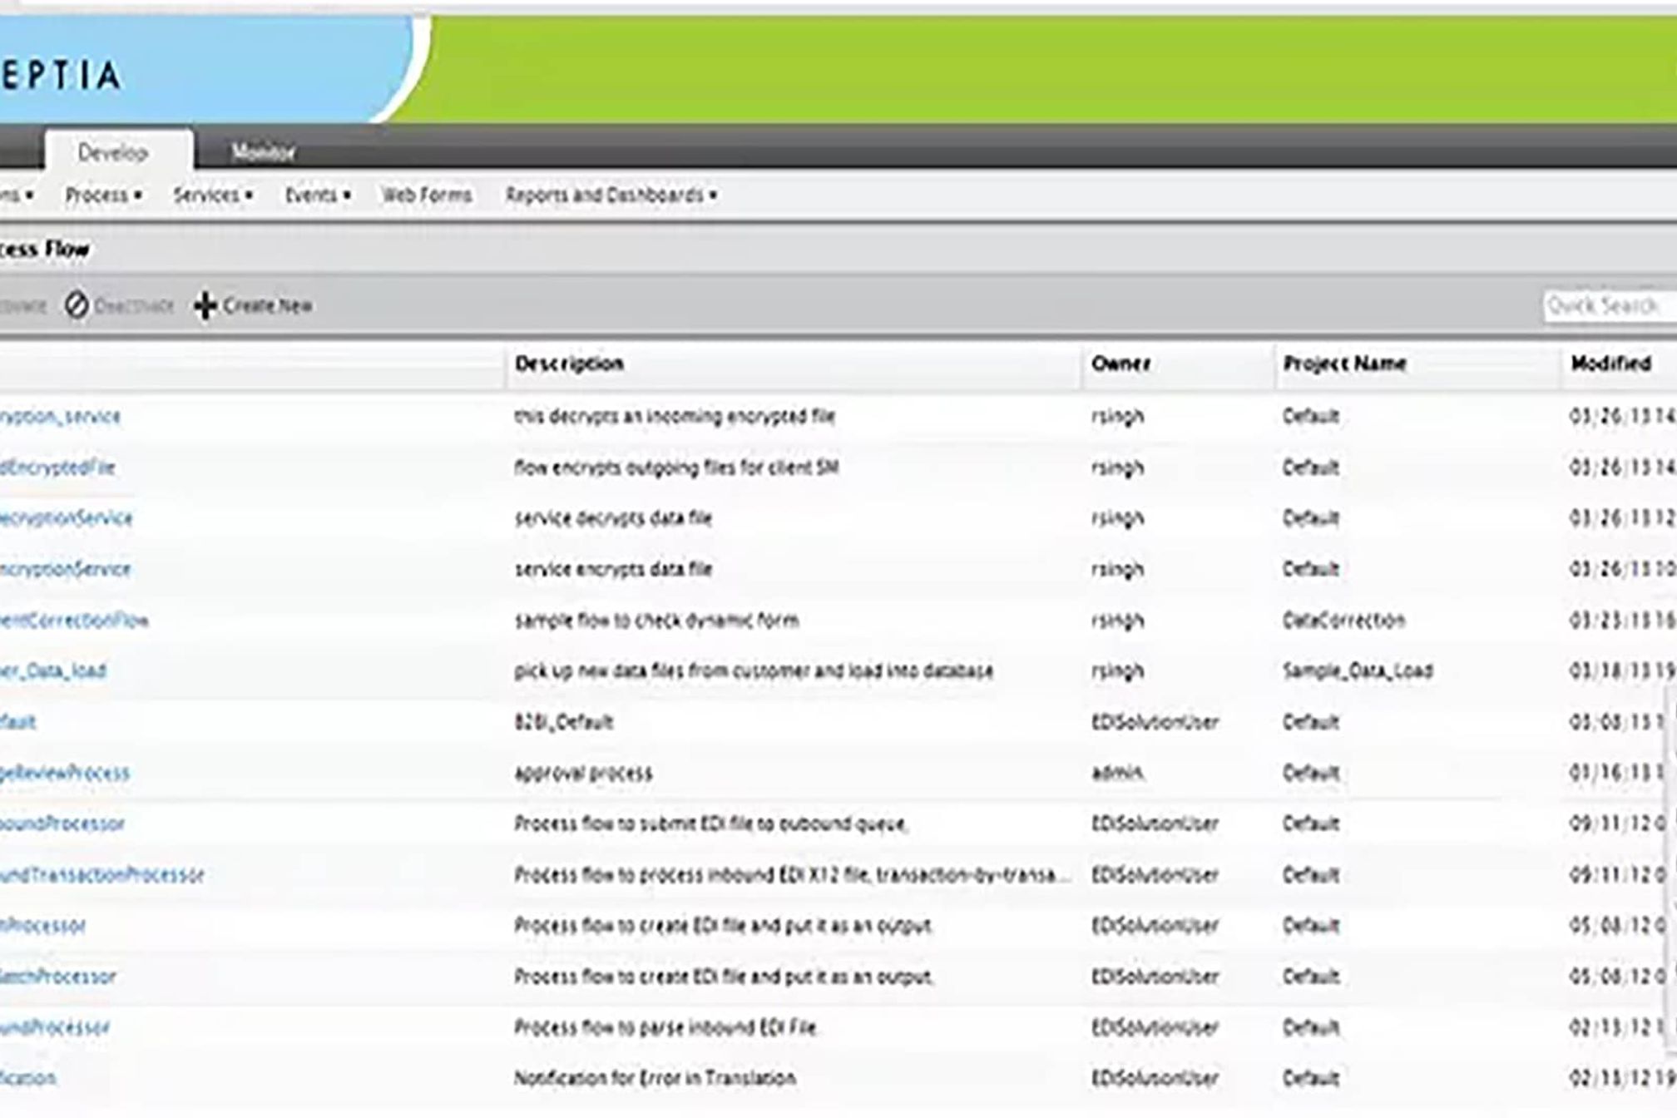The width and height of the screenshot is (1677, 1118).
Task: Open the Web Forms menu item
Action: point(426,195)
